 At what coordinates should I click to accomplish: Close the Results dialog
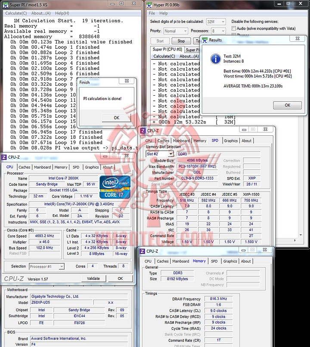(298, 38)
